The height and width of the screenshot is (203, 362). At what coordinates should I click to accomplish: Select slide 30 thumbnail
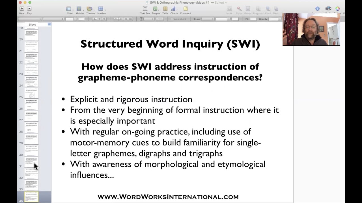(31, 151)
